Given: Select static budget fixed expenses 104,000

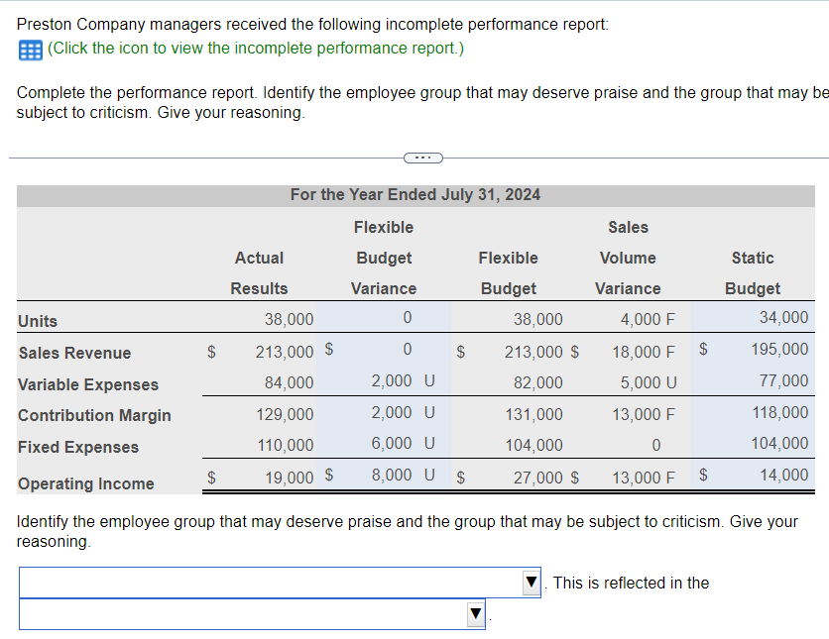Looking at the screenshot, I should pyautogui.click(x=753, y=443).
